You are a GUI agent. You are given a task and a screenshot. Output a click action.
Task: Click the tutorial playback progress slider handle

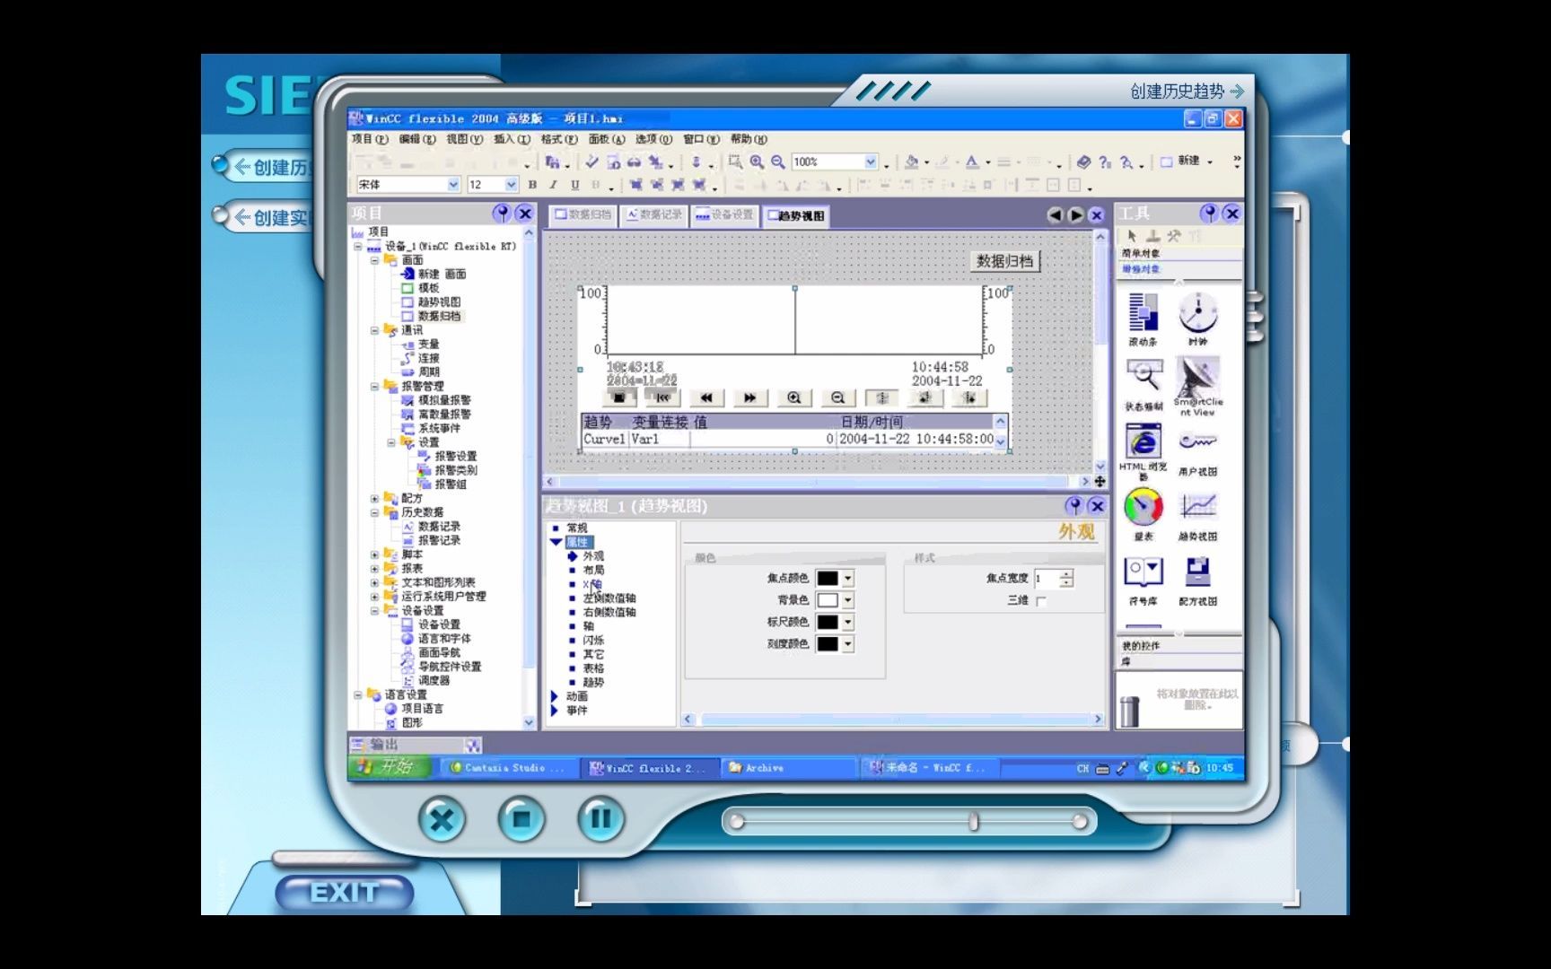click(x=973, y=821)
